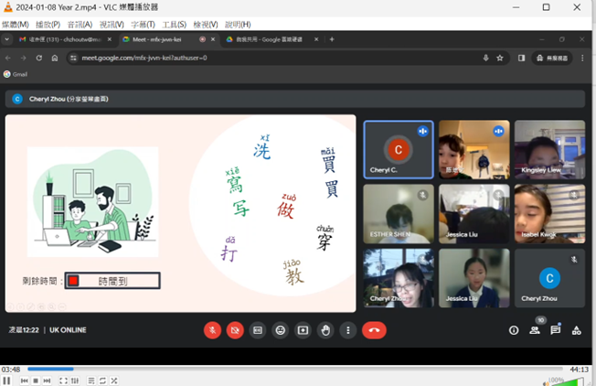Stop VLC playback
Screen dimensions: 596x386
(x=36, y=381)
